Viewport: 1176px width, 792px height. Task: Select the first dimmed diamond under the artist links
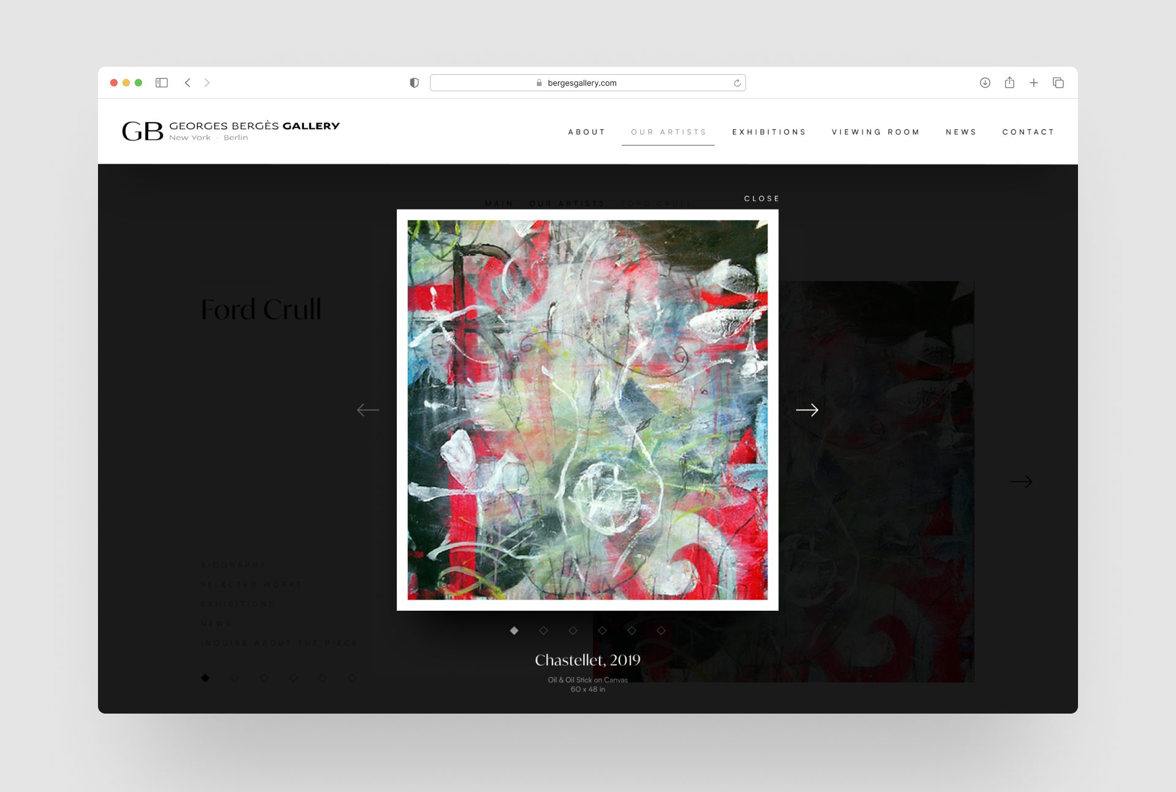coord(205,678)
